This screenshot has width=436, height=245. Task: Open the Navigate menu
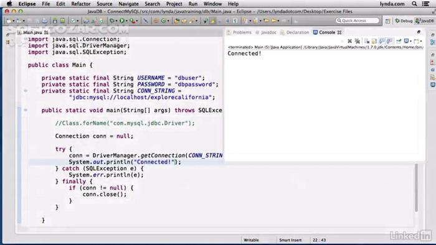click(x=128, y=4)
